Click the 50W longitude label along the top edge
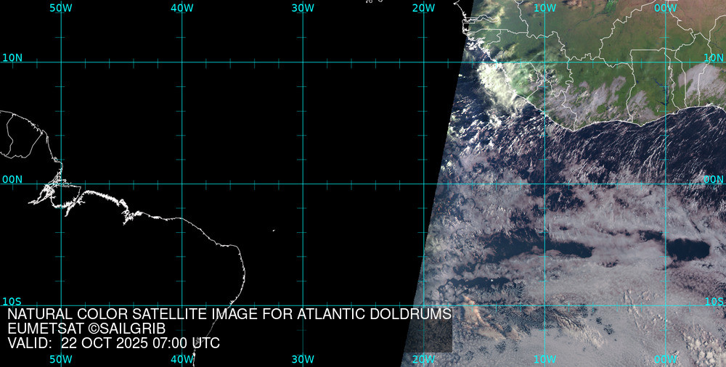The image size is (726, 367). point(61,8)
